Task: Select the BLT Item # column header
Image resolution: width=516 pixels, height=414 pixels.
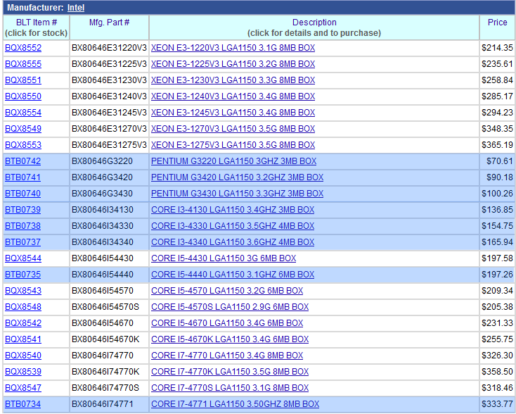Action: click(36, 27)
